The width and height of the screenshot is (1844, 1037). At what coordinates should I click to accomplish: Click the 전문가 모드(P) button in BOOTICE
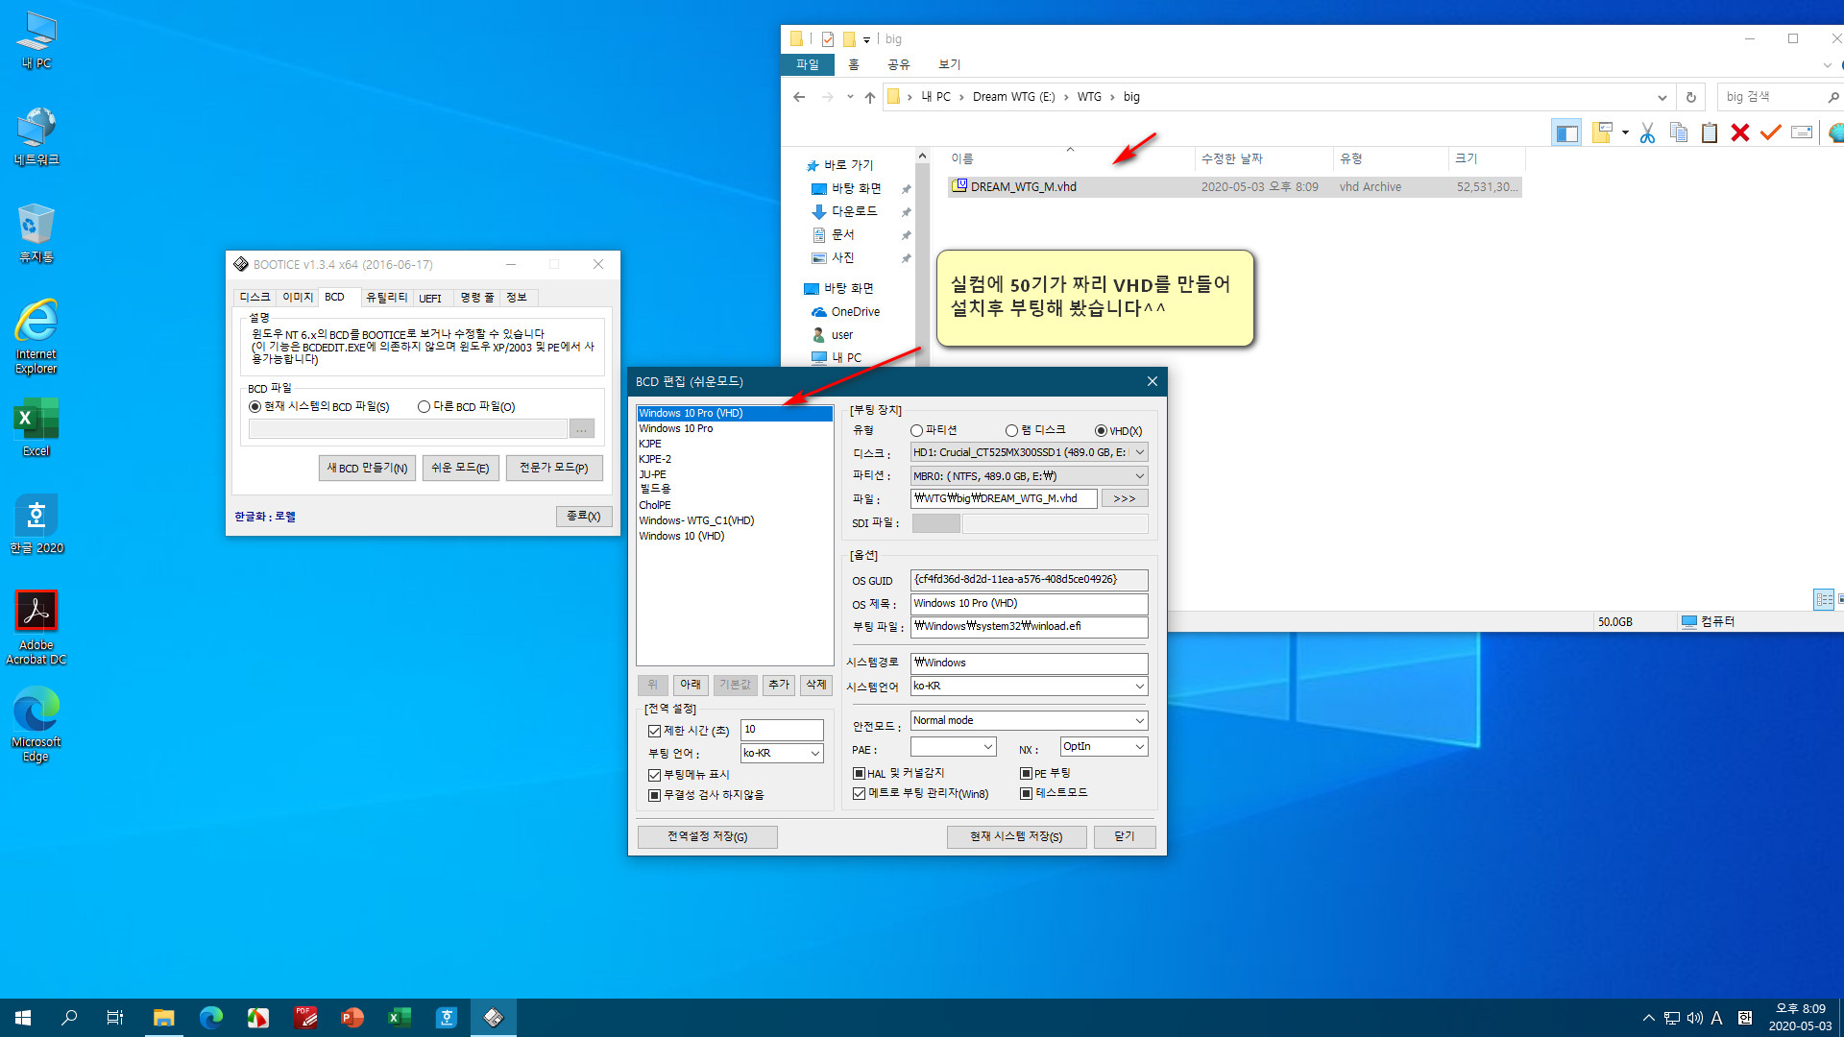[x=554, y=469]
